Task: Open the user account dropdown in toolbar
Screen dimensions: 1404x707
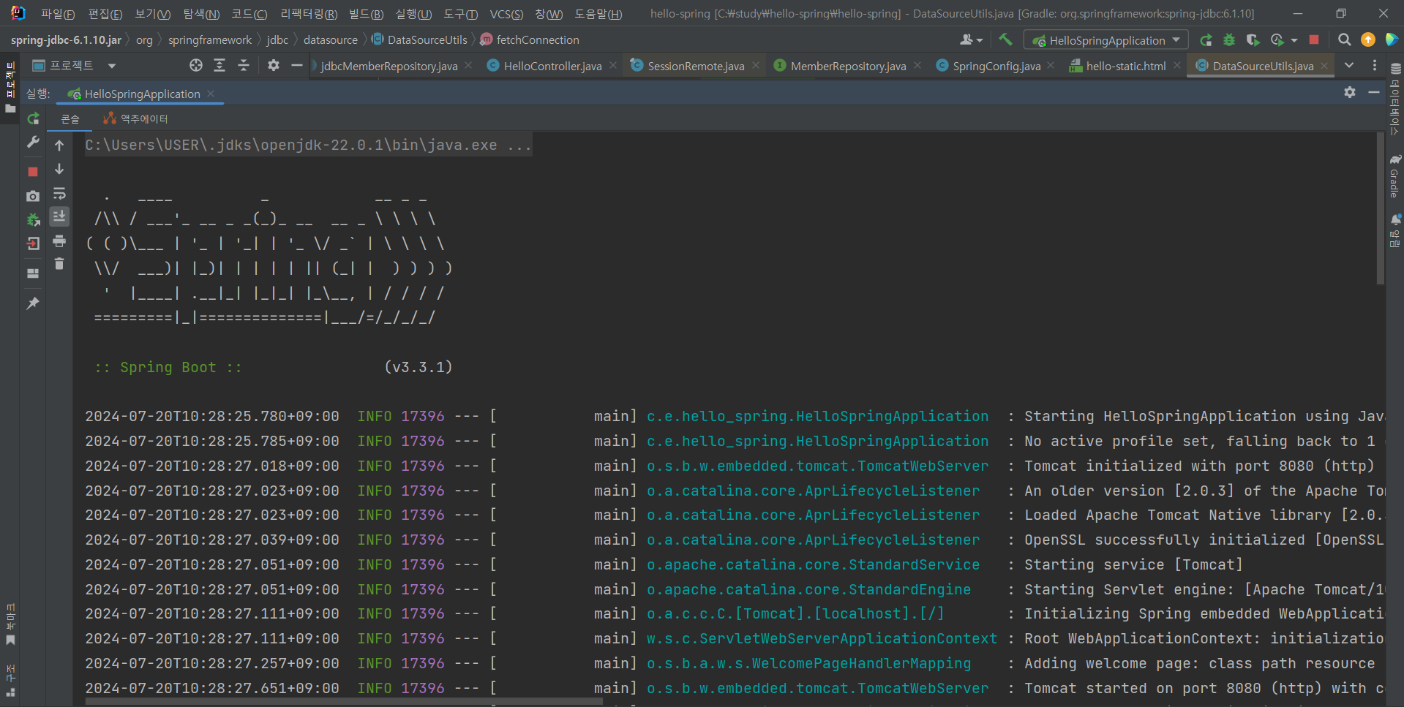Action: coord(971,39)
